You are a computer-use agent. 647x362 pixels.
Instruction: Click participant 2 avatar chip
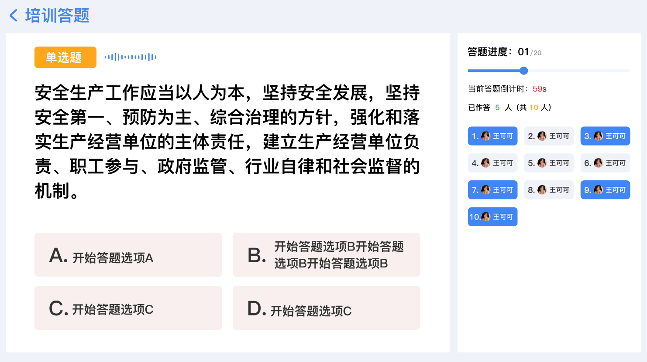click(x=549, y=136)
